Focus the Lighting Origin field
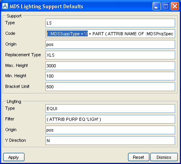The width and height of the screenshot is (181, 164). point(110,130)
